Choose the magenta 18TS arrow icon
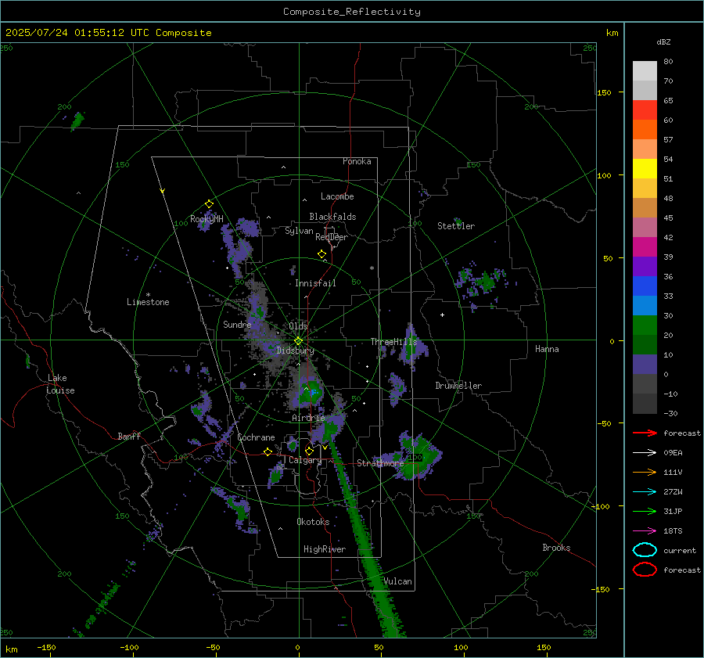704x658 pixels. (645, 531)
